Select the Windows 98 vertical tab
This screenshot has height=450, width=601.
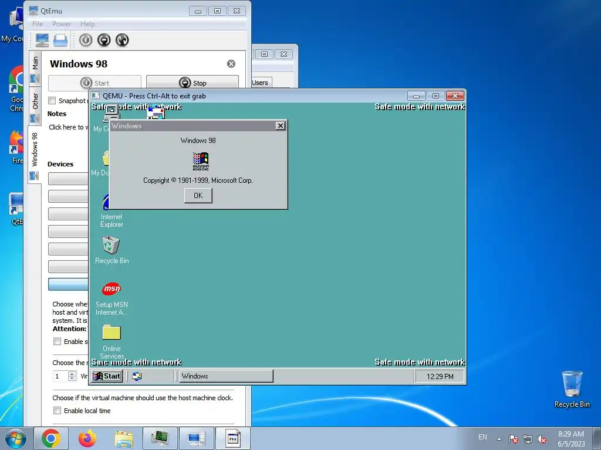point(35,154)
